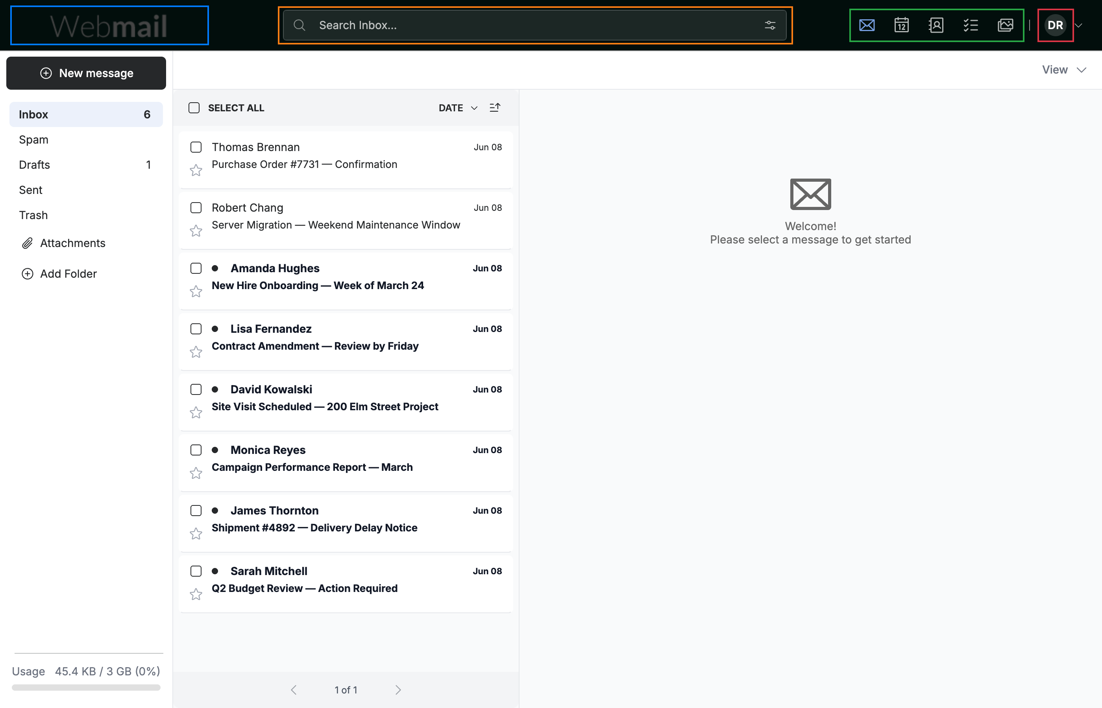Viewport: 1102px width, 708px height.
Task: Check the James Thornton message checkbox
Action: [x=196, y=511]
